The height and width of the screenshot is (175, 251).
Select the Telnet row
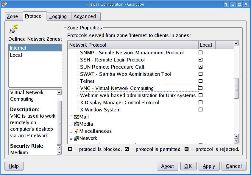[87, 81]
